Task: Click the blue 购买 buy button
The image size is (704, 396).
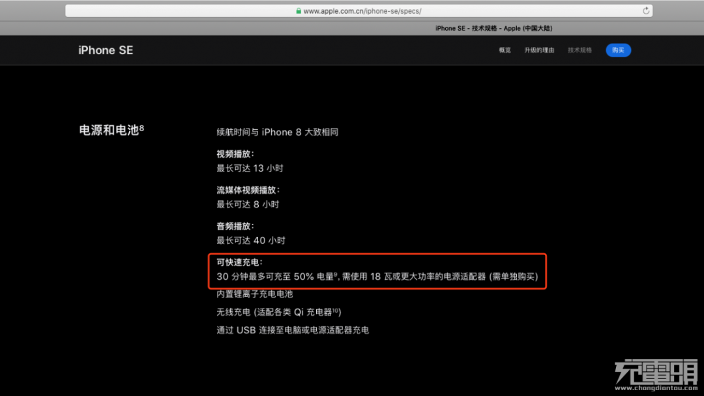Action: tap(618, 50)
